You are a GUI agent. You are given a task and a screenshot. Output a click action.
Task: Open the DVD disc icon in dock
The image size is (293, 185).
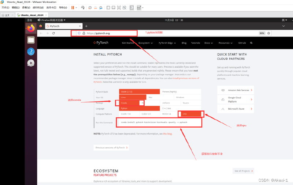pyautogui.click(x=31, y=63)
